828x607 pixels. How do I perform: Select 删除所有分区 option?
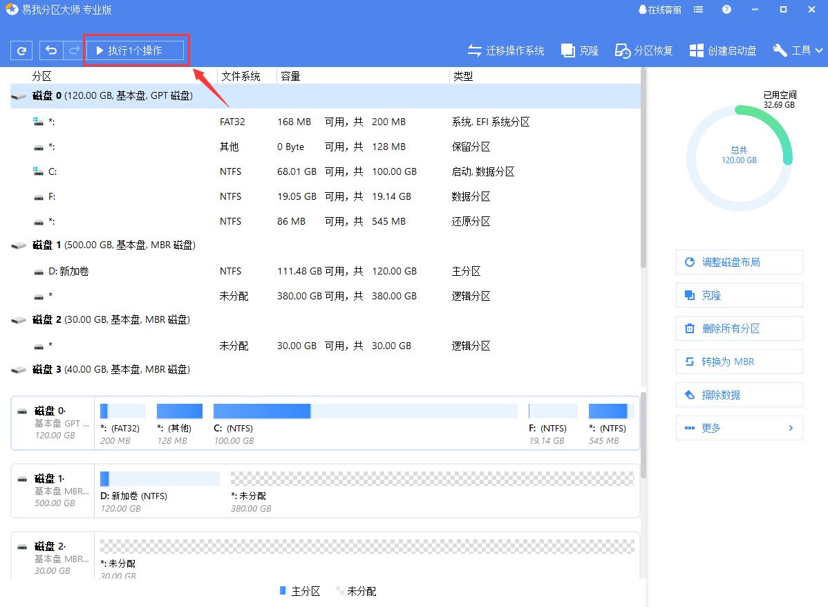(x=739, y=328)
